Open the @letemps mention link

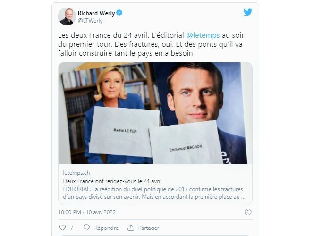(203, 35)
